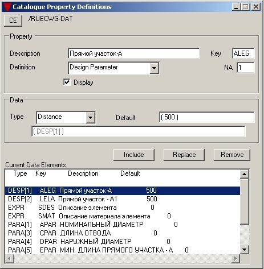Screen dimensions: 264x269
Task: Open the Definition dropdown showing Design Parameter
Action: [154, 68]
